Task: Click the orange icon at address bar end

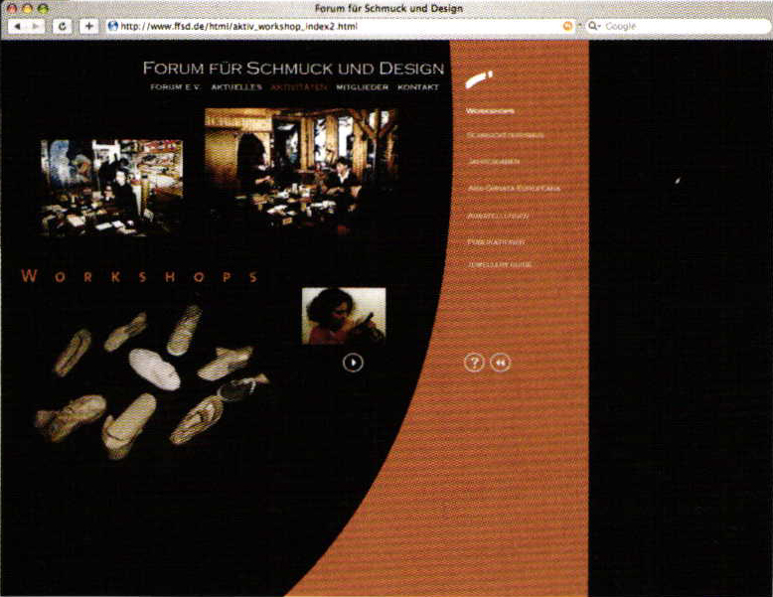Action: coord(567,26)
